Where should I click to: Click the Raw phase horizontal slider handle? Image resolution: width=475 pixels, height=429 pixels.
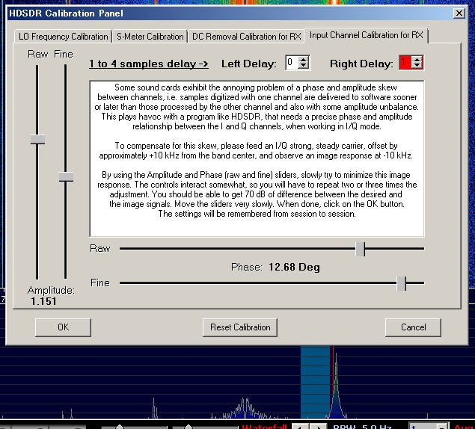(361, 249)
